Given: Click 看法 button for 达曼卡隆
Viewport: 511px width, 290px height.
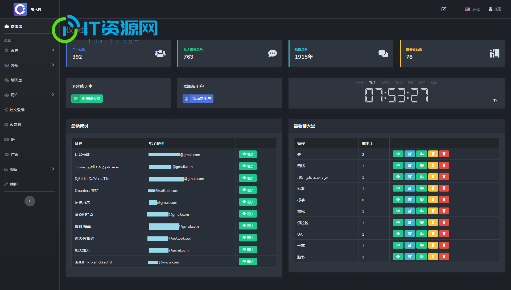Looking at the screenshot, I should (248, 154).
